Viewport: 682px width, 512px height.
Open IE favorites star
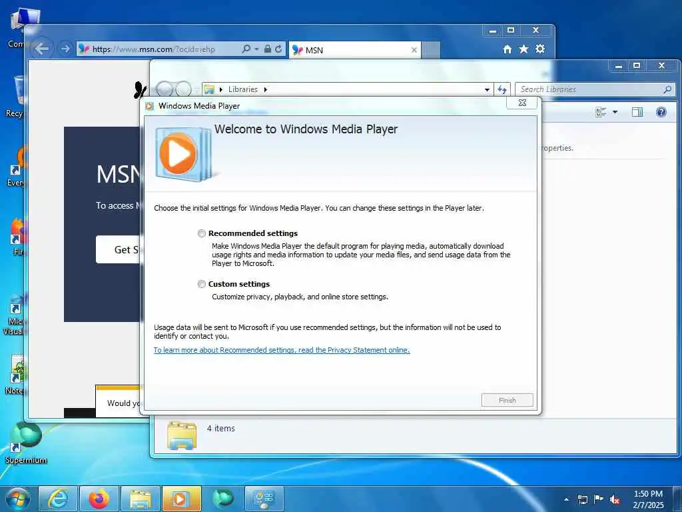tap(523, 49)
